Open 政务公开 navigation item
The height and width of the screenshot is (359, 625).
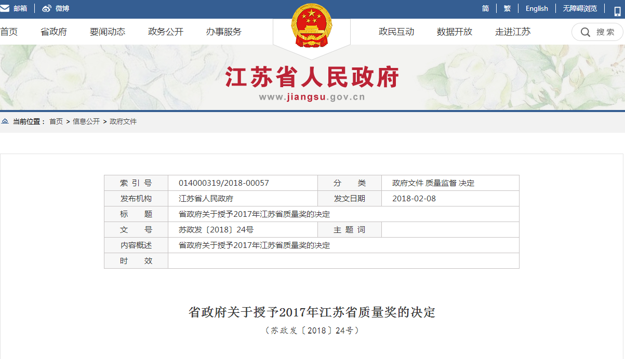166,32
